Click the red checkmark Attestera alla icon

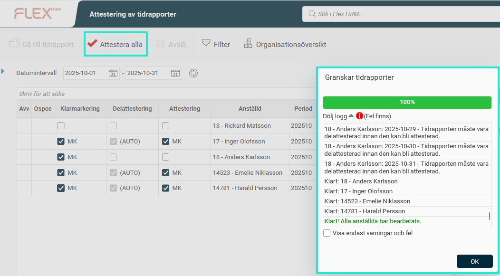pyautogui.click(x=92, y=44)
